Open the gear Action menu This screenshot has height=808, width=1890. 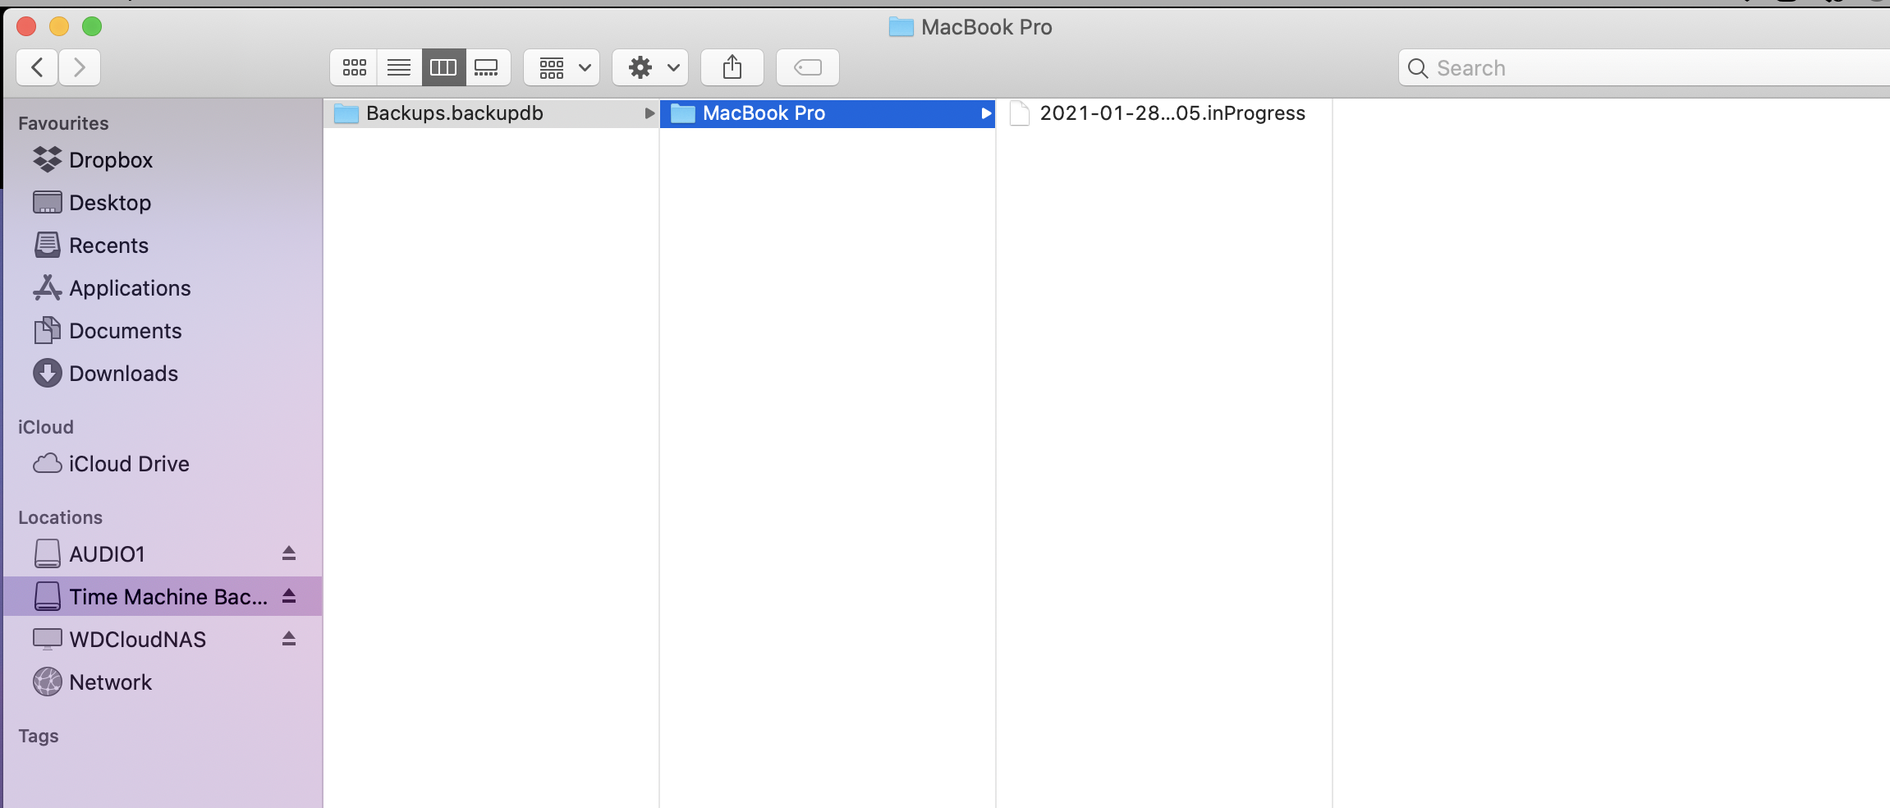point(651,67)
